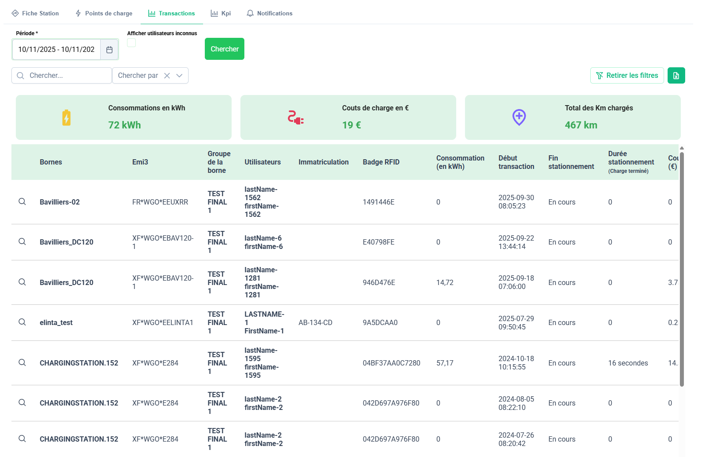The height and width of the screenshot is (457, 701).
Task: Click the purple location pin km icon
Action: click(519, 117)
